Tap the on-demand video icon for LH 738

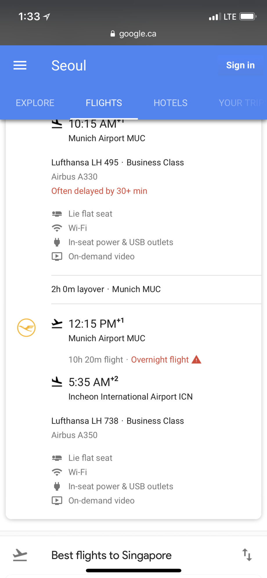(x=57, y=501)
